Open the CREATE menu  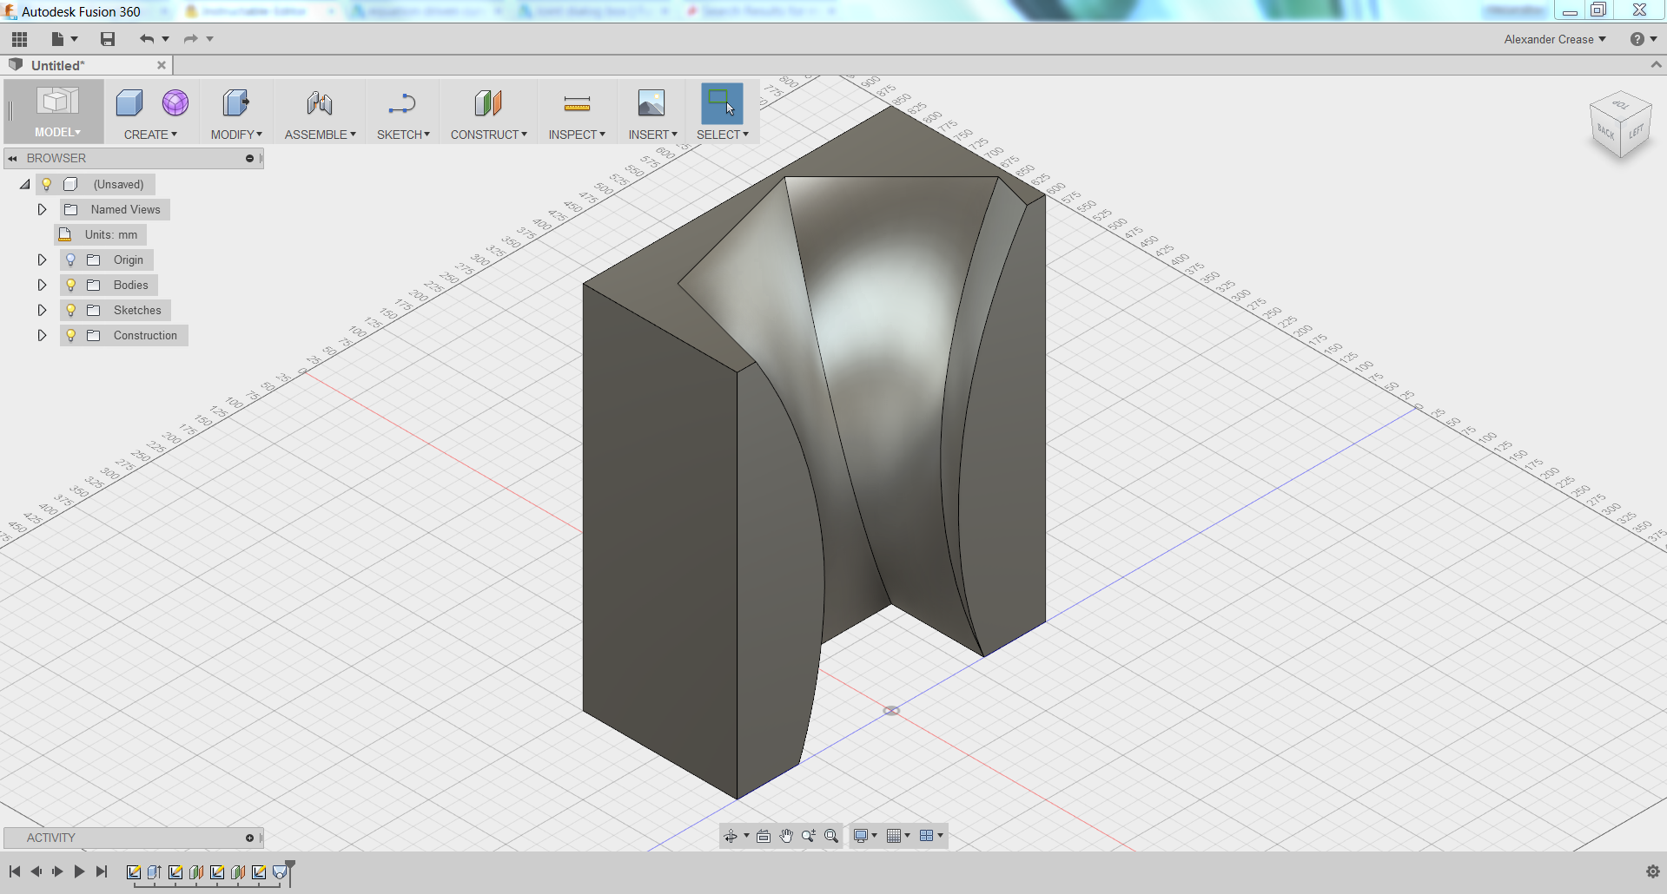[x=150, y=135]
